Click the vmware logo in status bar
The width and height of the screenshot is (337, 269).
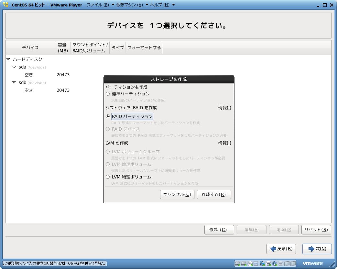[313, 263]
